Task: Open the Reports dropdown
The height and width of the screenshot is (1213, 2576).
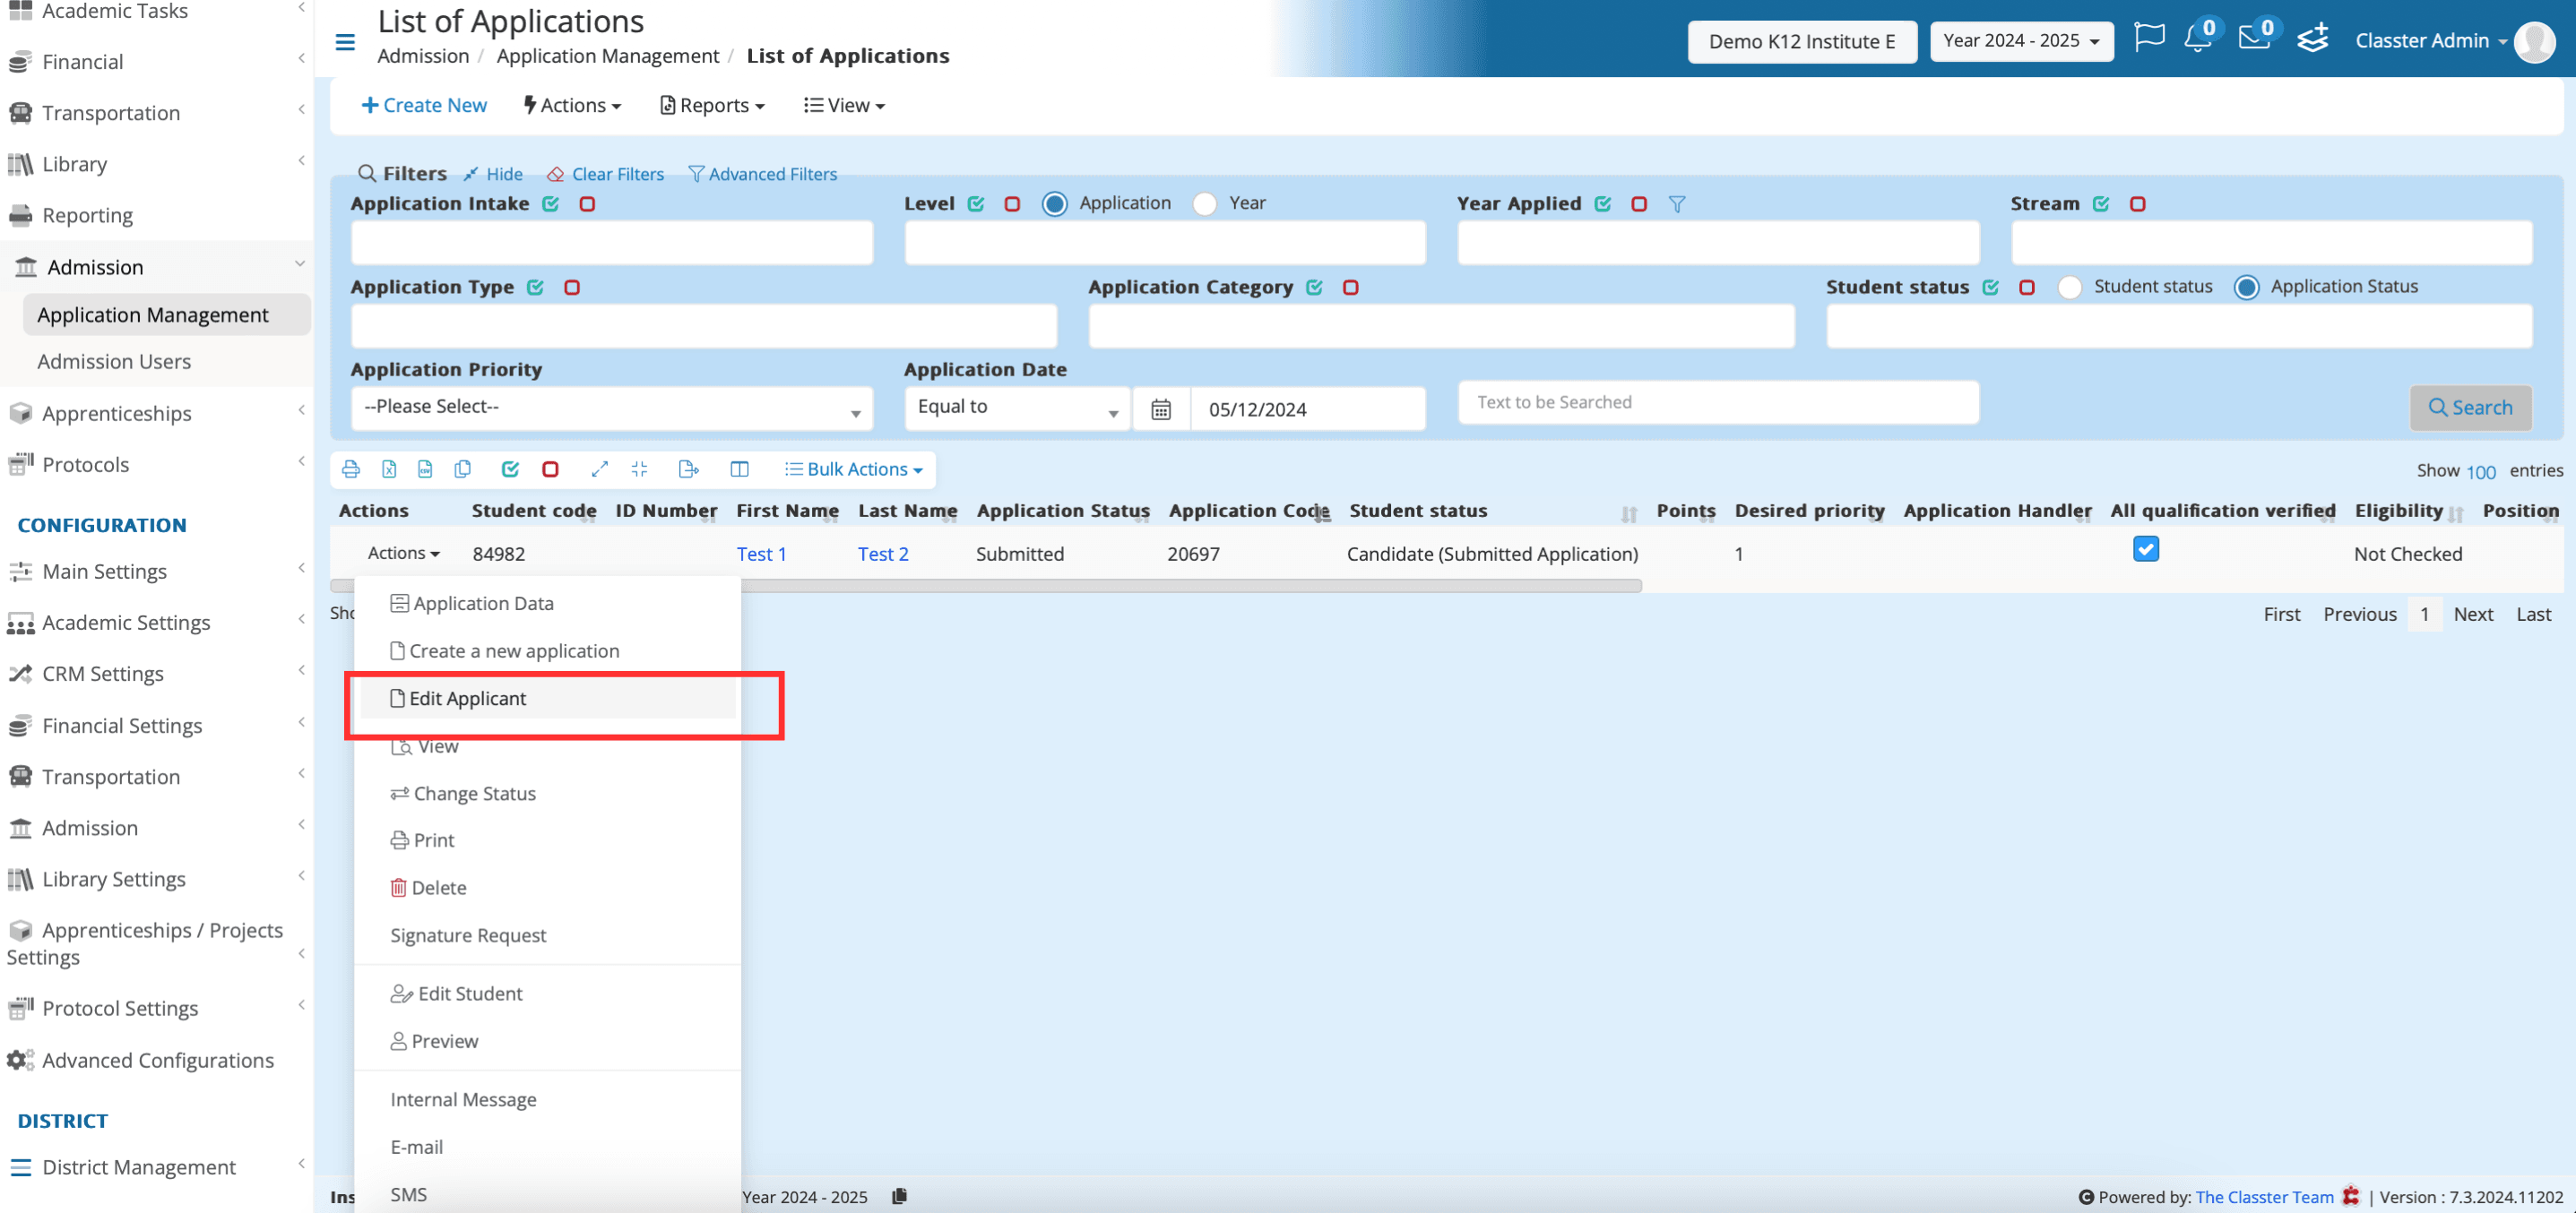Action: 712,105
